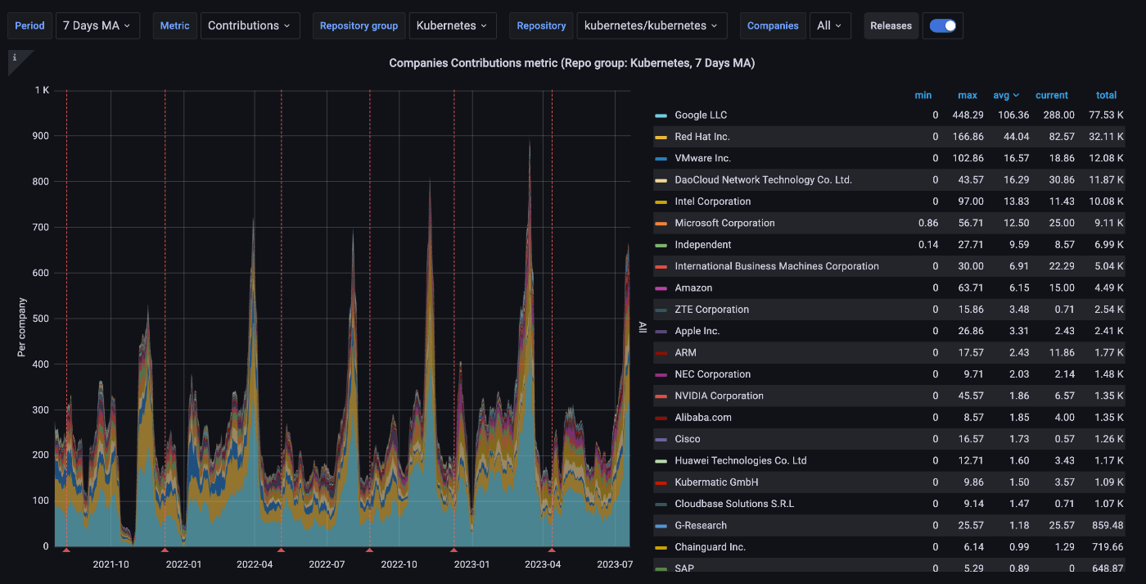Select Red Hat Inc. series in legend
1146x584 pixels.
[702, 137]
